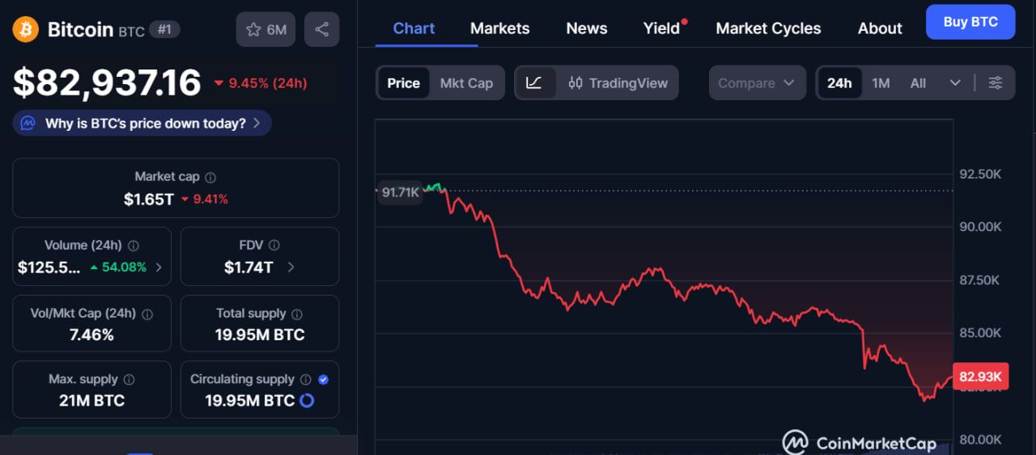Open the Market Cycles tab
1036x455 pixels.
[768, 28]
